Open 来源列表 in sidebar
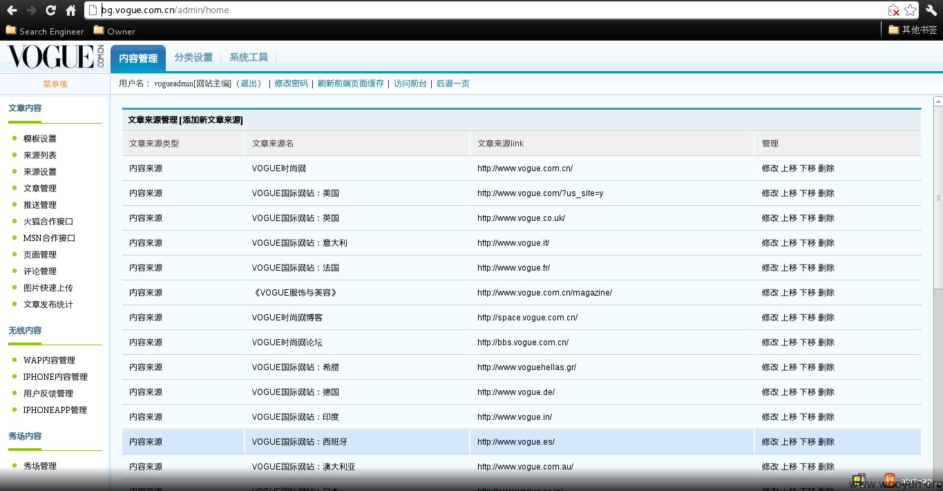Screen dimensions: 943x491 tap(40, 155)
